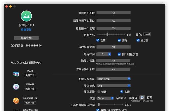Open the 超级右键 app icon
This screenshot has height=111, width=169.
pos(16,87)
